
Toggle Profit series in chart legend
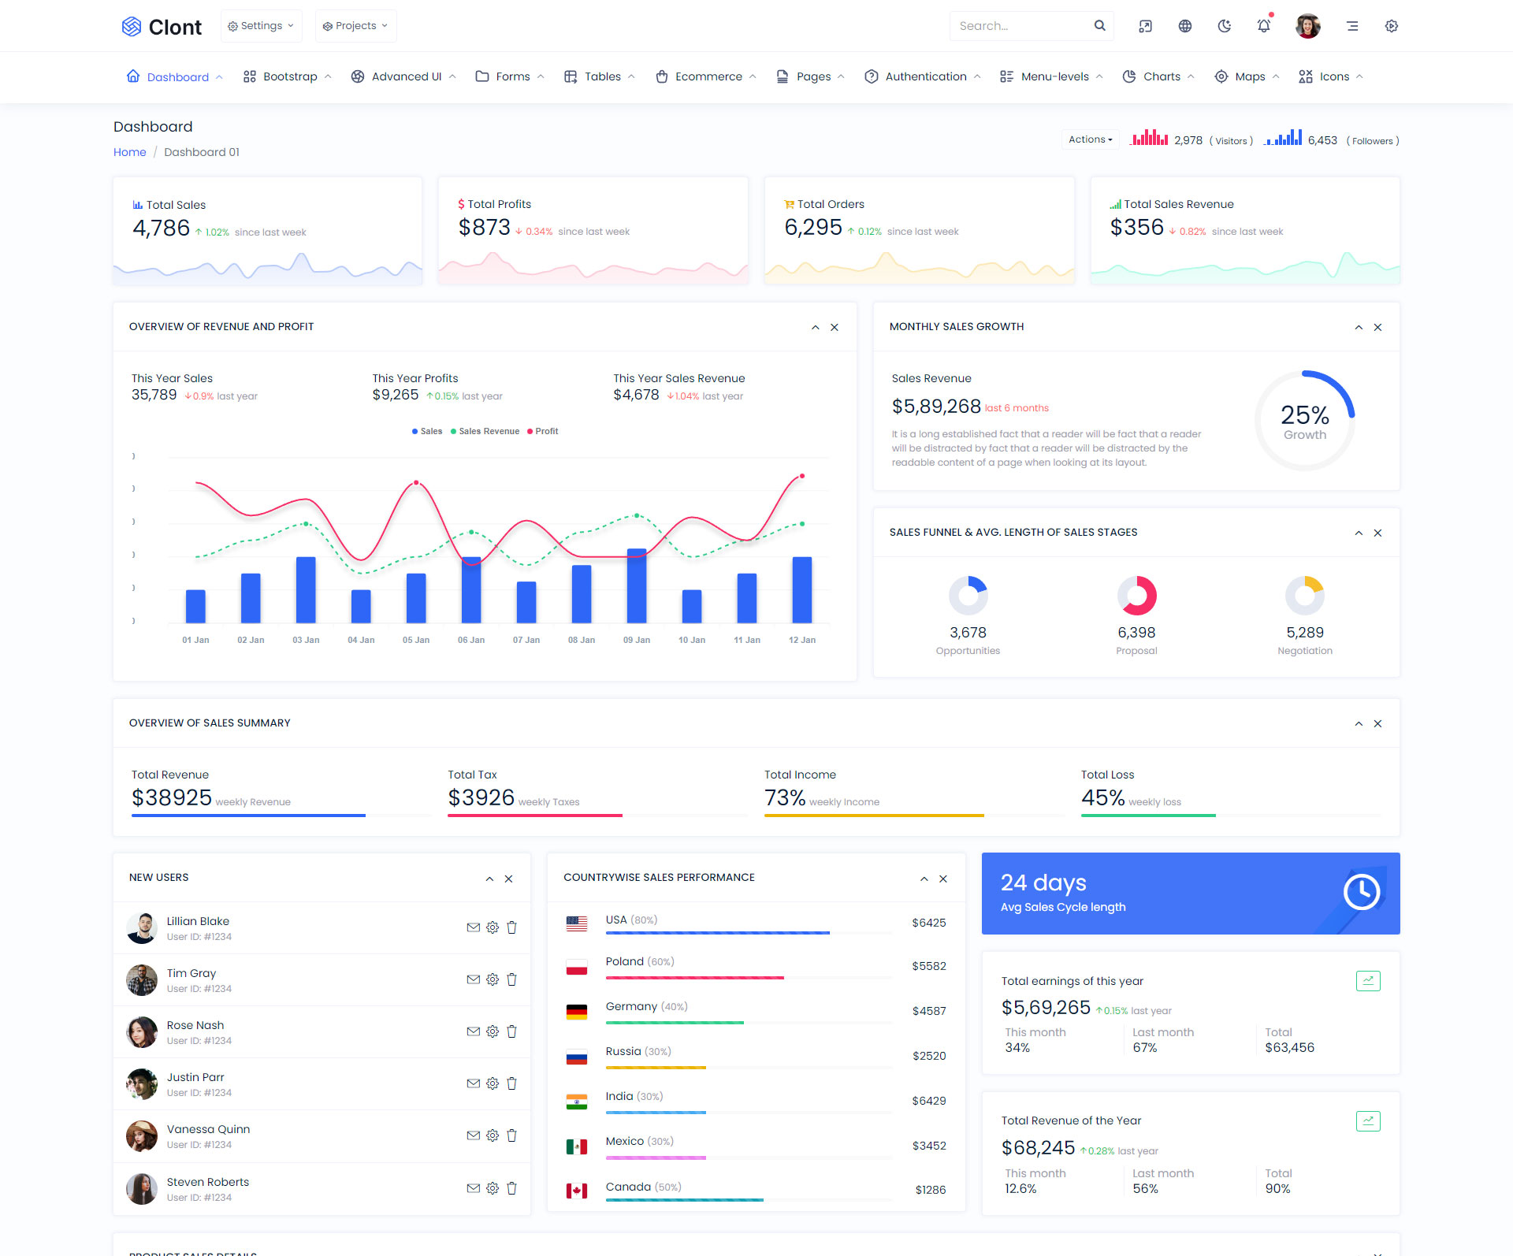tap(542, 431)
